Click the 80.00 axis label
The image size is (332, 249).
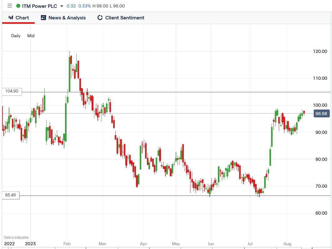coord(321,159)
